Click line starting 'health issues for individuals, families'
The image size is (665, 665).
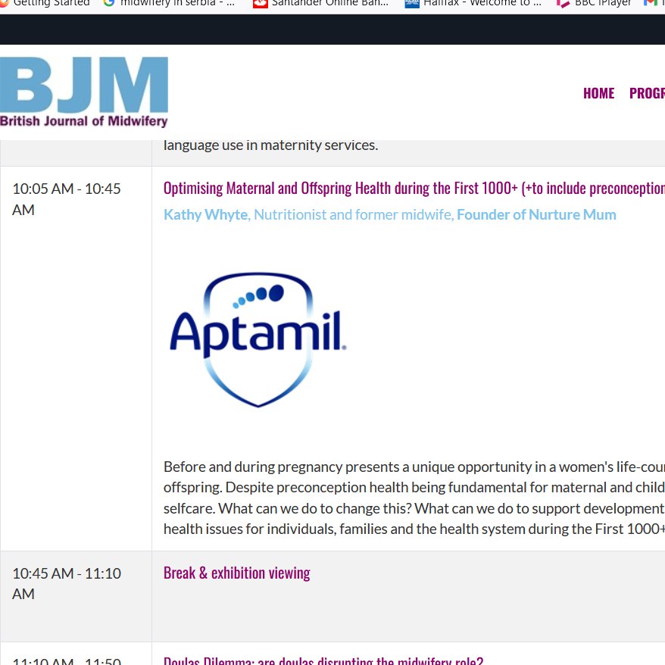point(414,529)
